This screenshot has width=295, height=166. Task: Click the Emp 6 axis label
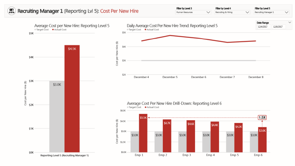coord(258,155)
